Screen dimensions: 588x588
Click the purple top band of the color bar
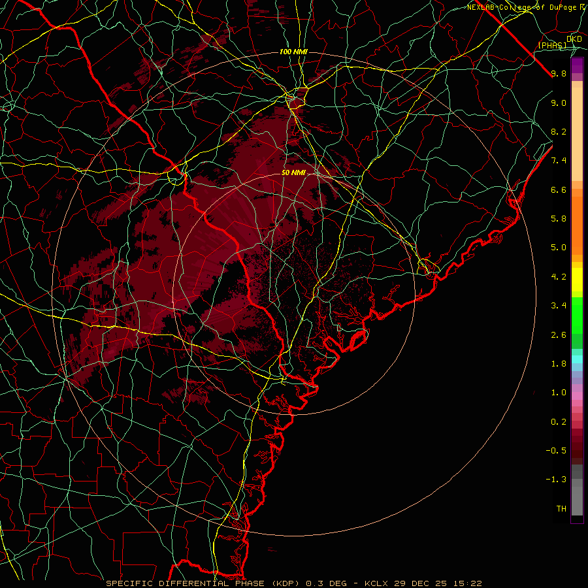click(577, 66)
